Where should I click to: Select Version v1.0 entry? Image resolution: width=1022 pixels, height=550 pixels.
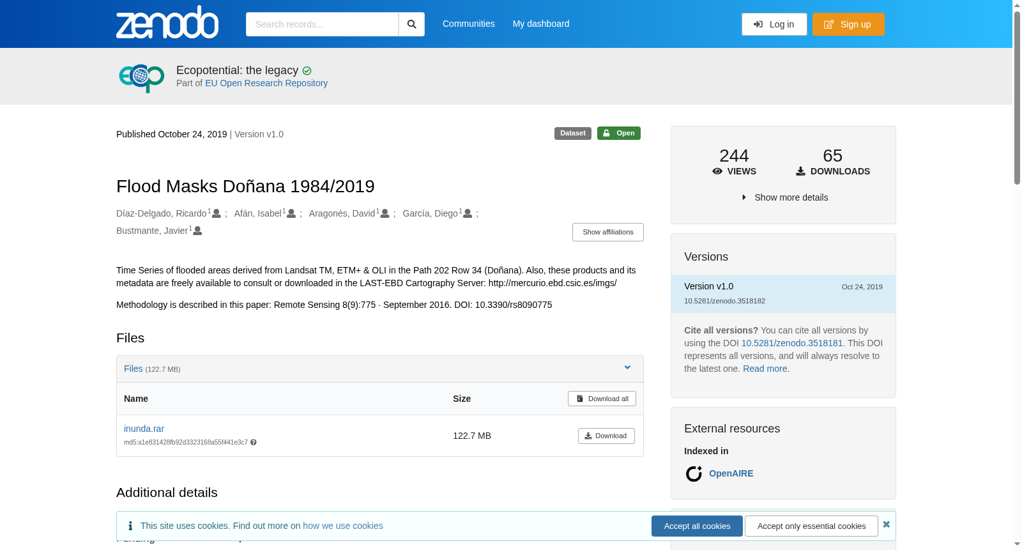tap(783, 293)
